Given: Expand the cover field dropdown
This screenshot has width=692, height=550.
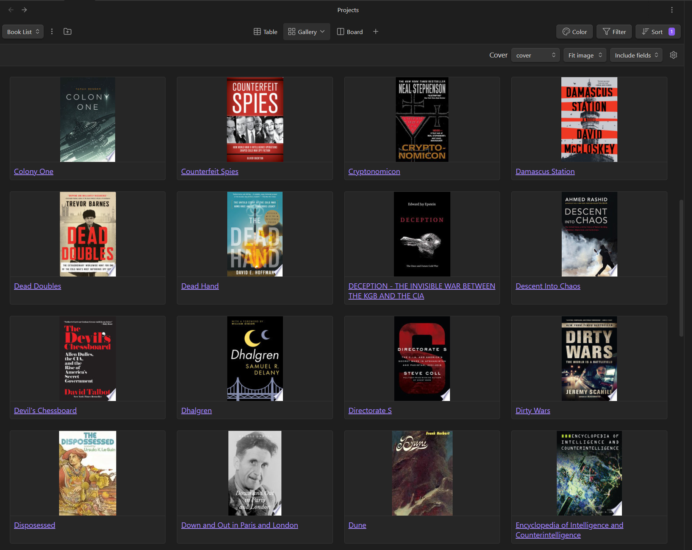Looking at the screenshot, I should coord(535,55).
